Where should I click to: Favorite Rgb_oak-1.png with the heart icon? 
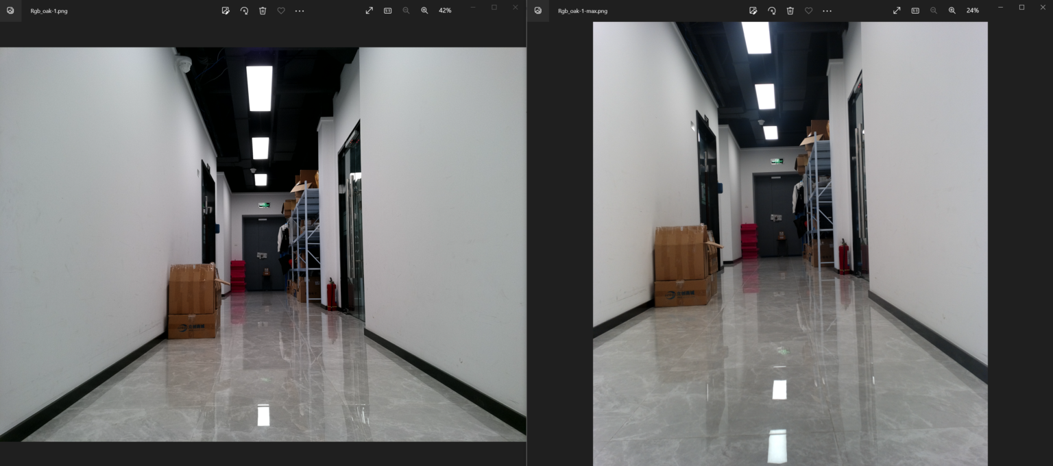point(281,11)
